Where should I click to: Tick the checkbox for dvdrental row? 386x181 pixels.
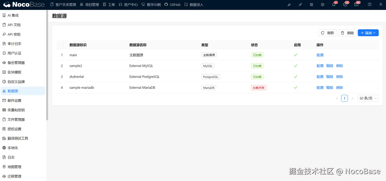pyautogui.click(x=62, y=76)
